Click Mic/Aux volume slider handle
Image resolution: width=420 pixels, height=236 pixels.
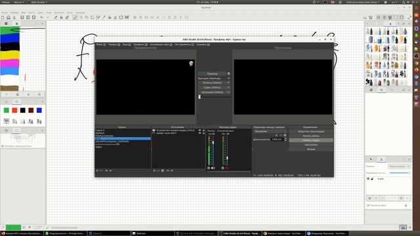[x=213, y=143]
